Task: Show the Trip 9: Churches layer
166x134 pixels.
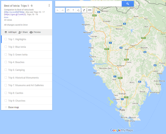Action: coord(6,100)
